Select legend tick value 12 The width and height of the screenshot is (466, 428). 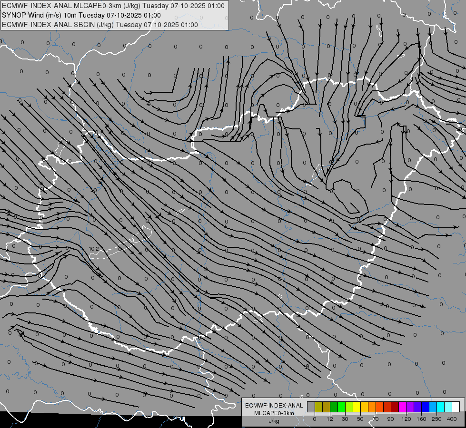point(329,419)
